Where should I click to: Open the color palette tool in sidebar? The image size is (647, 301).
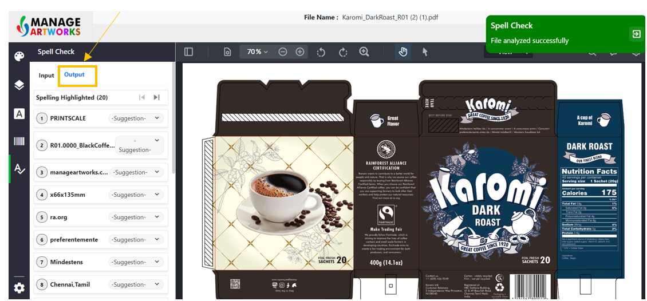point(19,56)
